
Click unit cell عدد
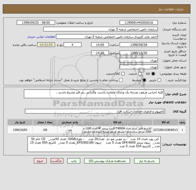tap(70, 130)
